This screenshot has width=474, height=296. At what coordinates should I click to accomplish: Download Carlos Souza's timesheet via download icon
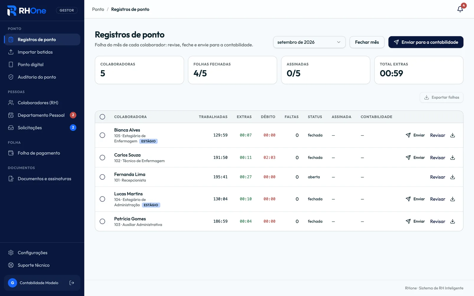point(452,157)
